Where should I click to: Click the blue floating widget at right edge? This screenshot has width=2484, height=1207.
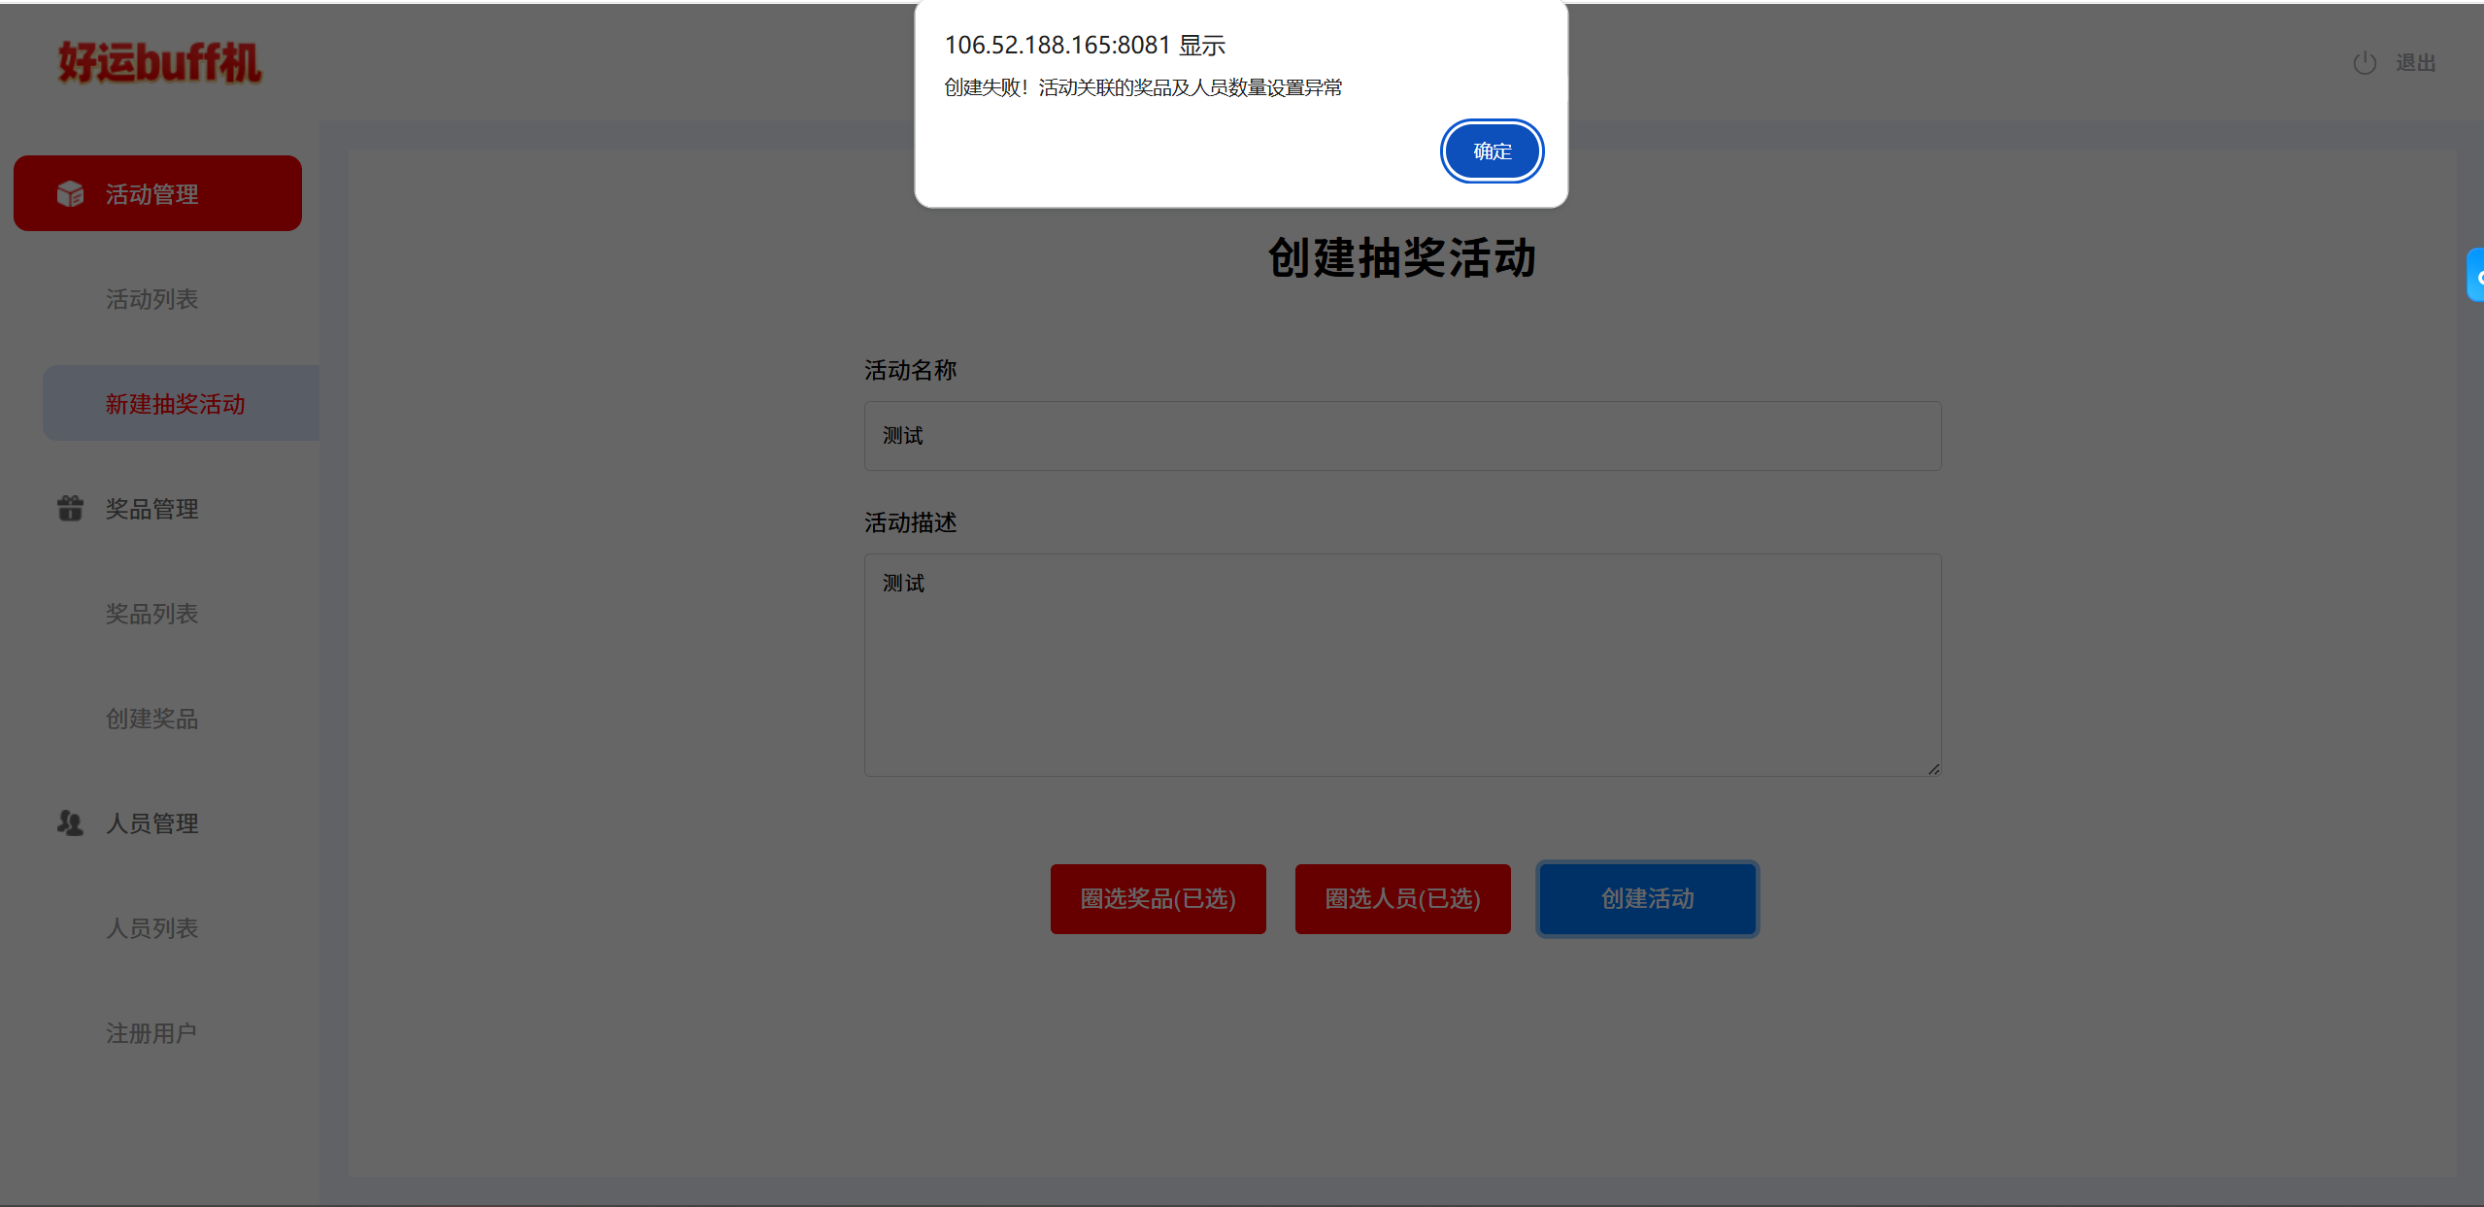click(x=2476, y=276)
